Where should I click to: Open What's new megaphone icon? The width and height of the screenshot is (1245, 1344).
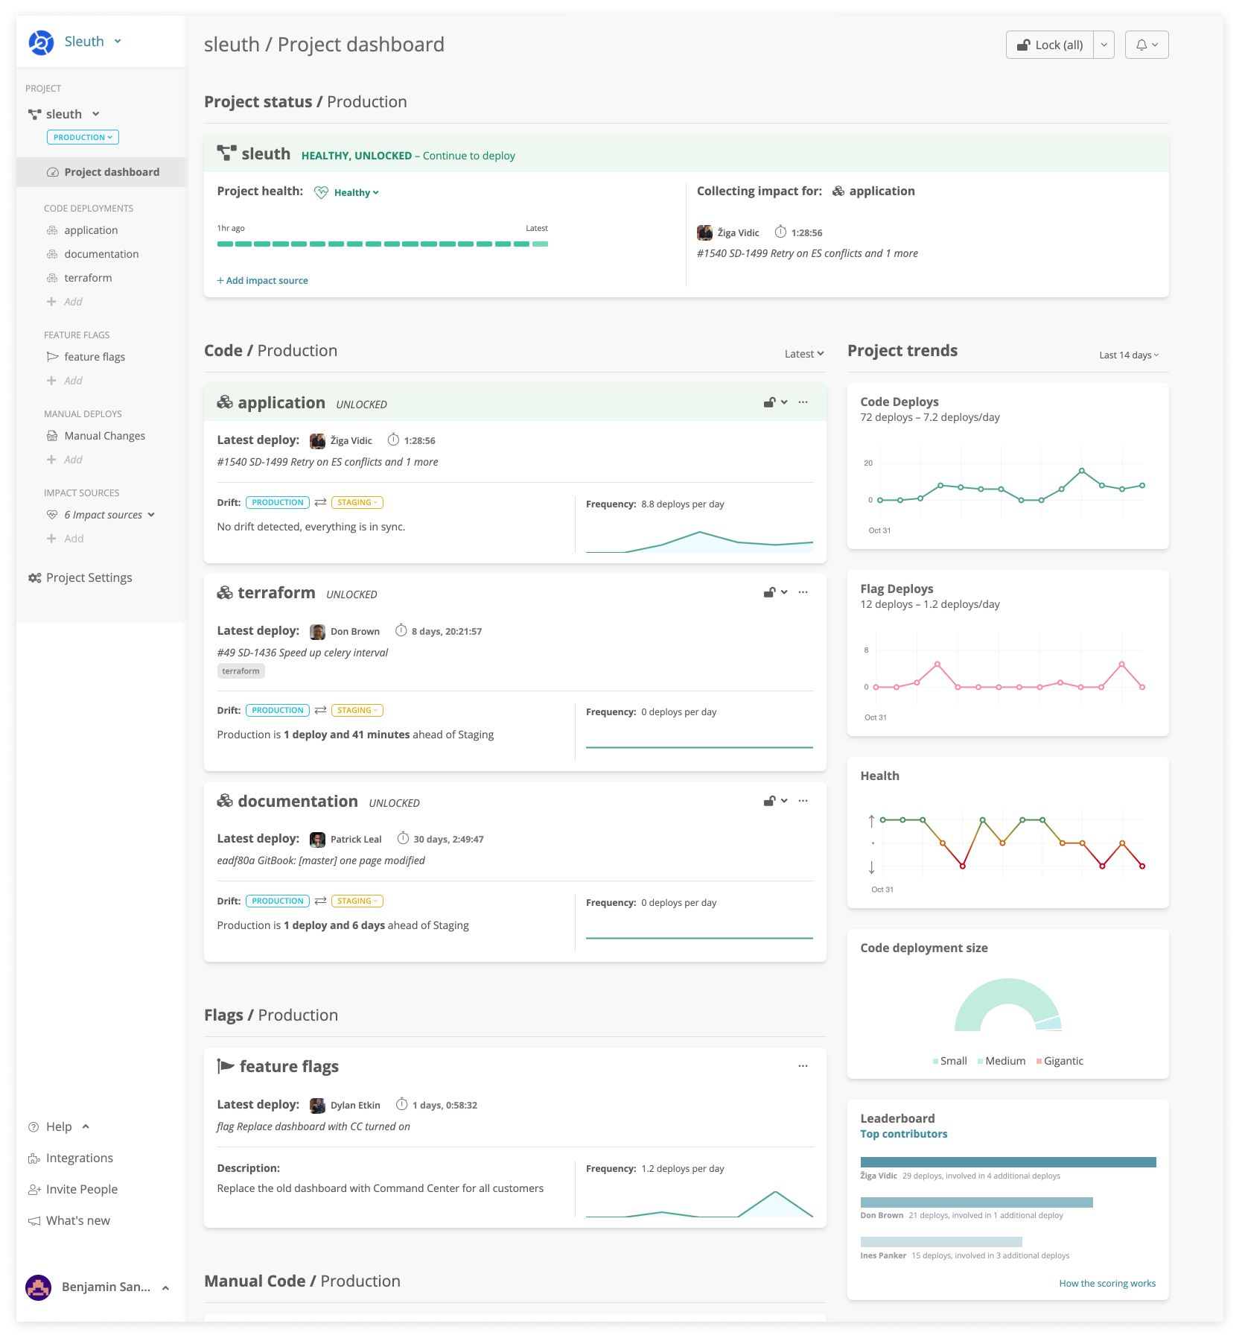click(34, 1221)
